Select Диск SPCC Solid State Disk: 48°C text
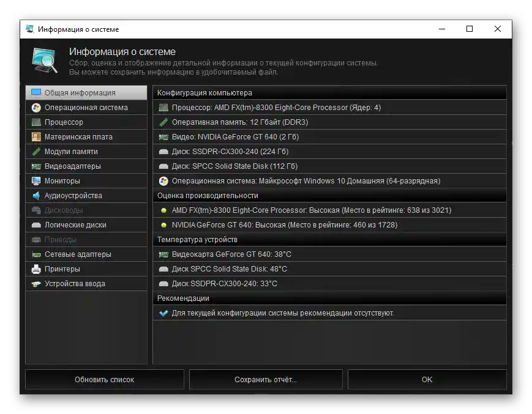Image resolution: width=532 pixels, height=414 pixels. click(x=230, y=269)
